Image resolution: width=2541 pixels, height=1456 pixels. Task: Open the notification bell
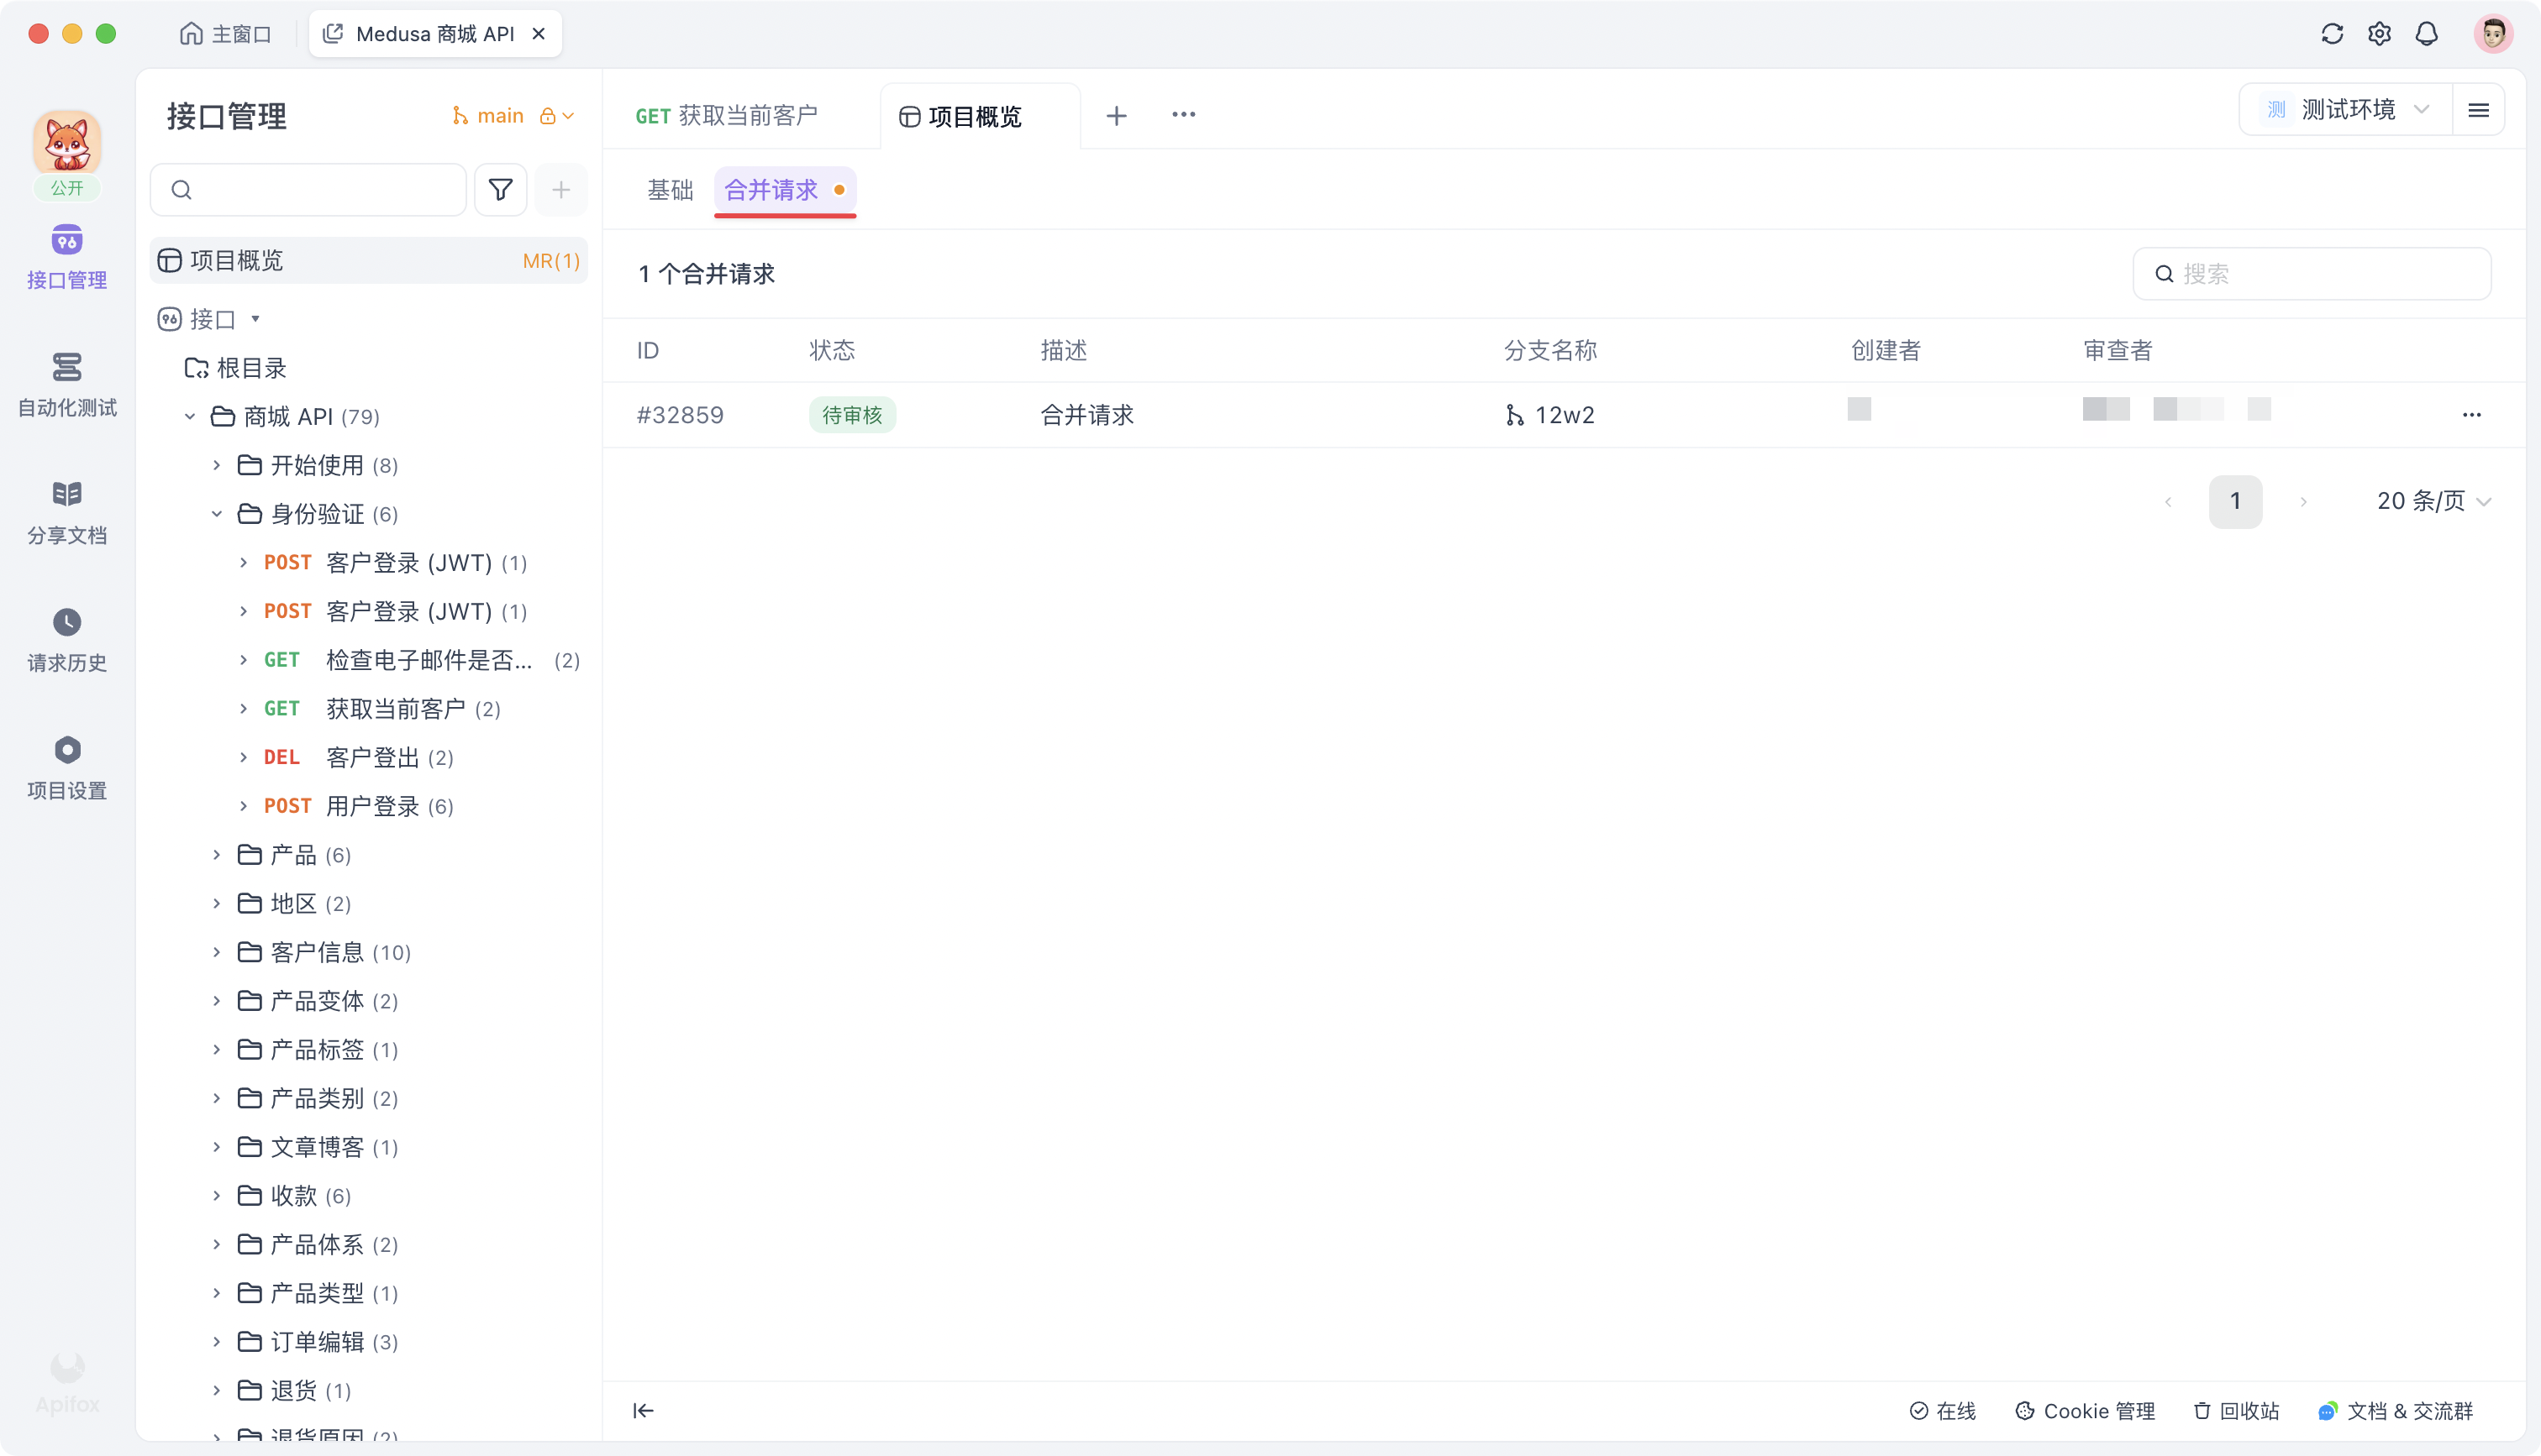(x=2427, y=33)
